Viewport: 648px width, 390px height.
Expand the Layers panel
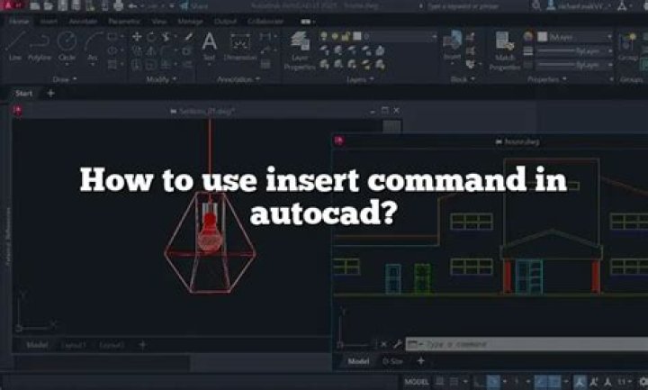(x=360, y=79)
